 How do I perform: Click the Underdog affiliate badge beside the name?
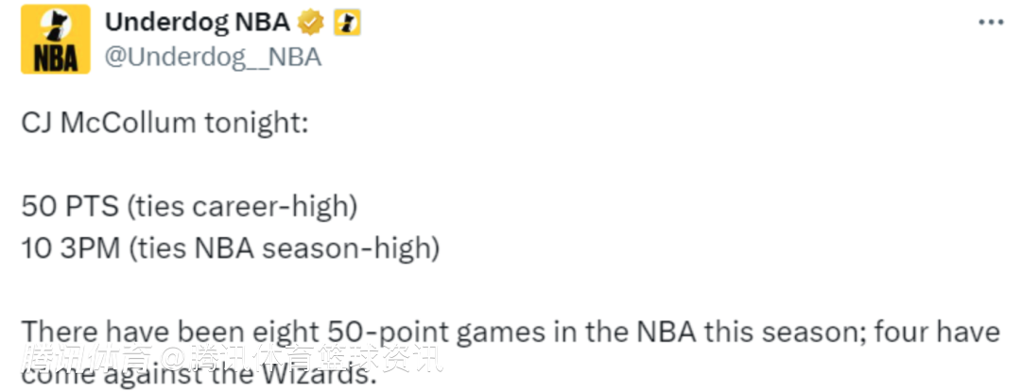[347, 23]
